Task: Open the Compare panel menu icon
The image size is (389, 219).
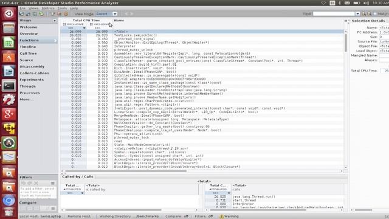Action: click(53, 209)
